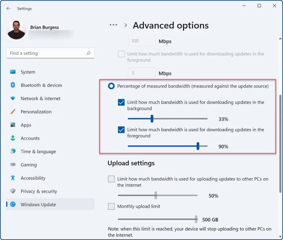Close the Settings window
This screenshot has width=283, height=240.
click(275, 6)
